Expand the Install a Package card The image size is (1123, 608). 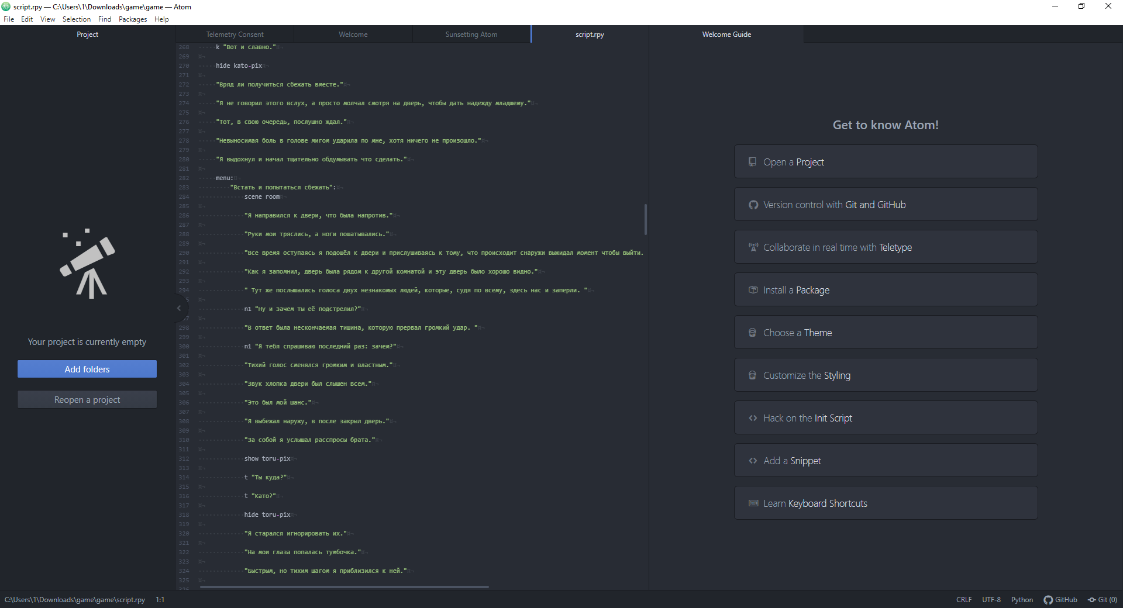(x=886, y=290)
